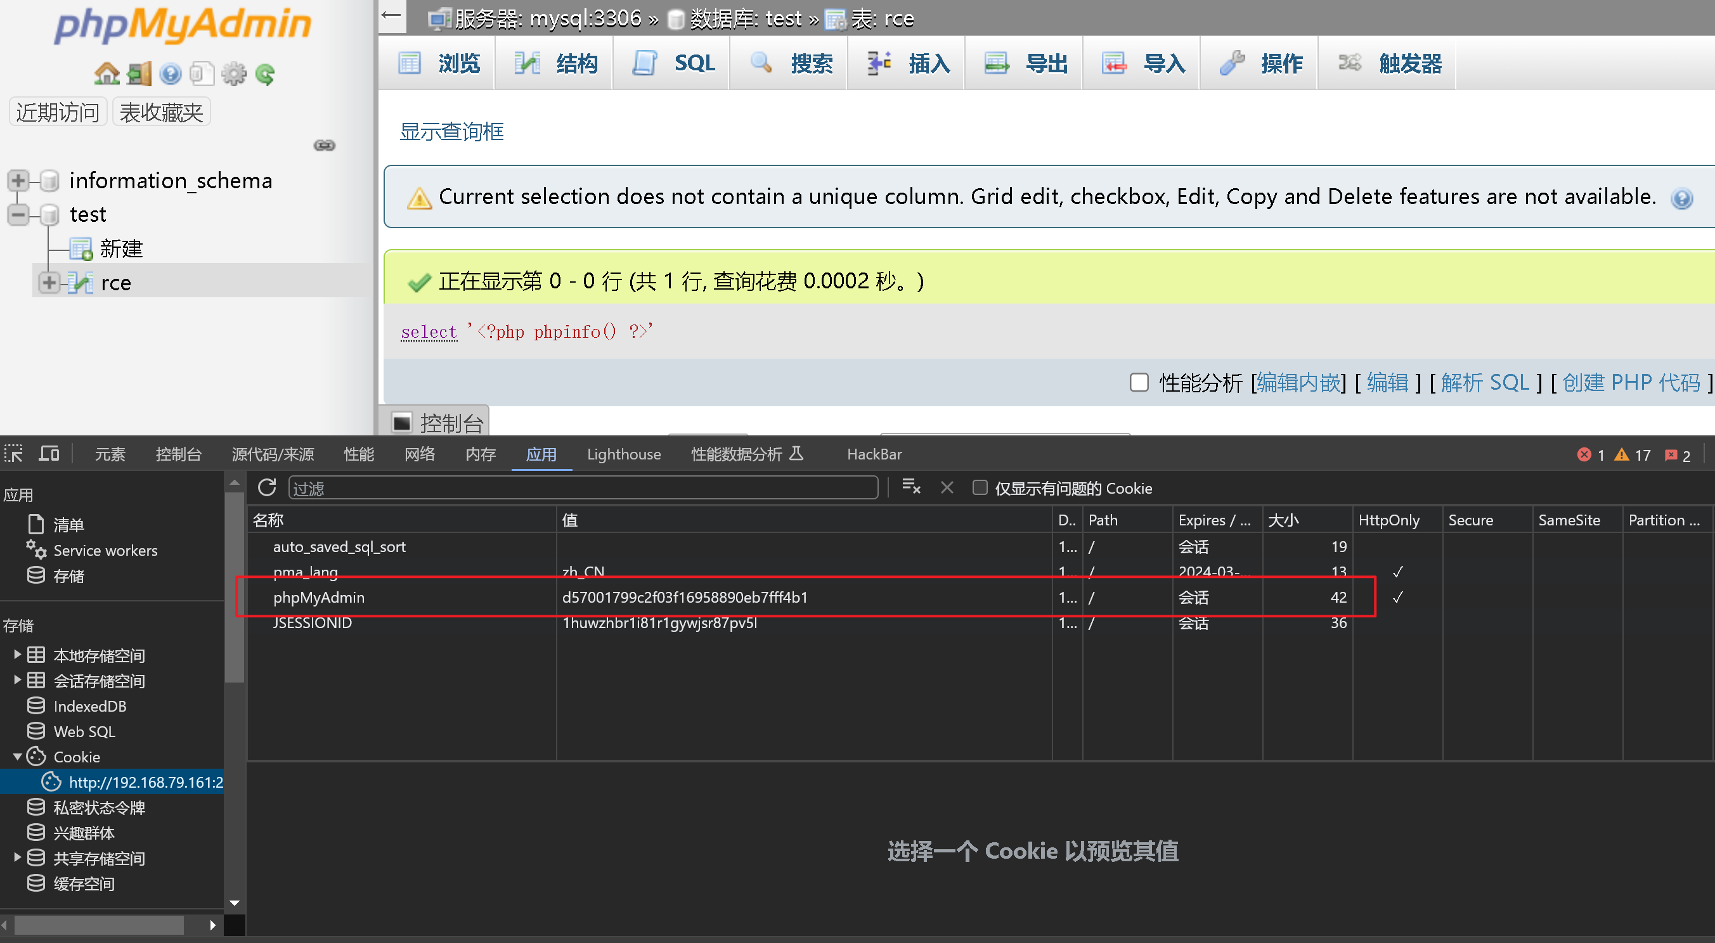
Task: Toggle DevTools device toolbar icon
Action: click(49, 454)
